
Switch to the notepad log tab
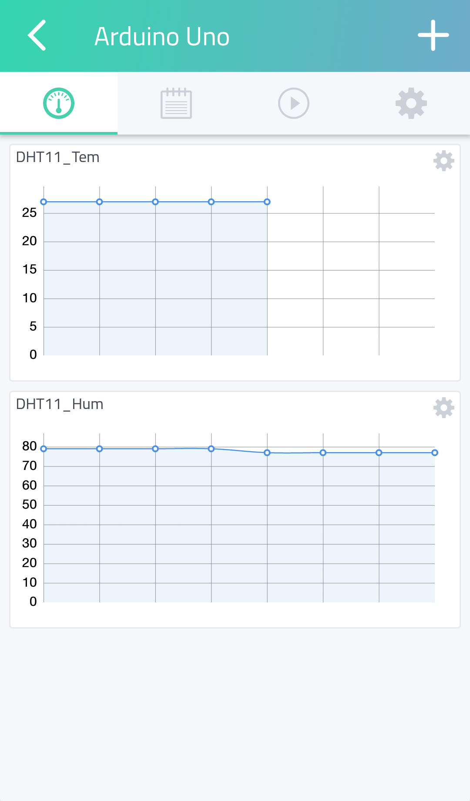point(176,103)
